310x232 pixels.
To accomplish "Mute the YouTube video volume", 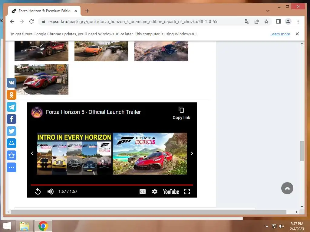I will [51, 191].
